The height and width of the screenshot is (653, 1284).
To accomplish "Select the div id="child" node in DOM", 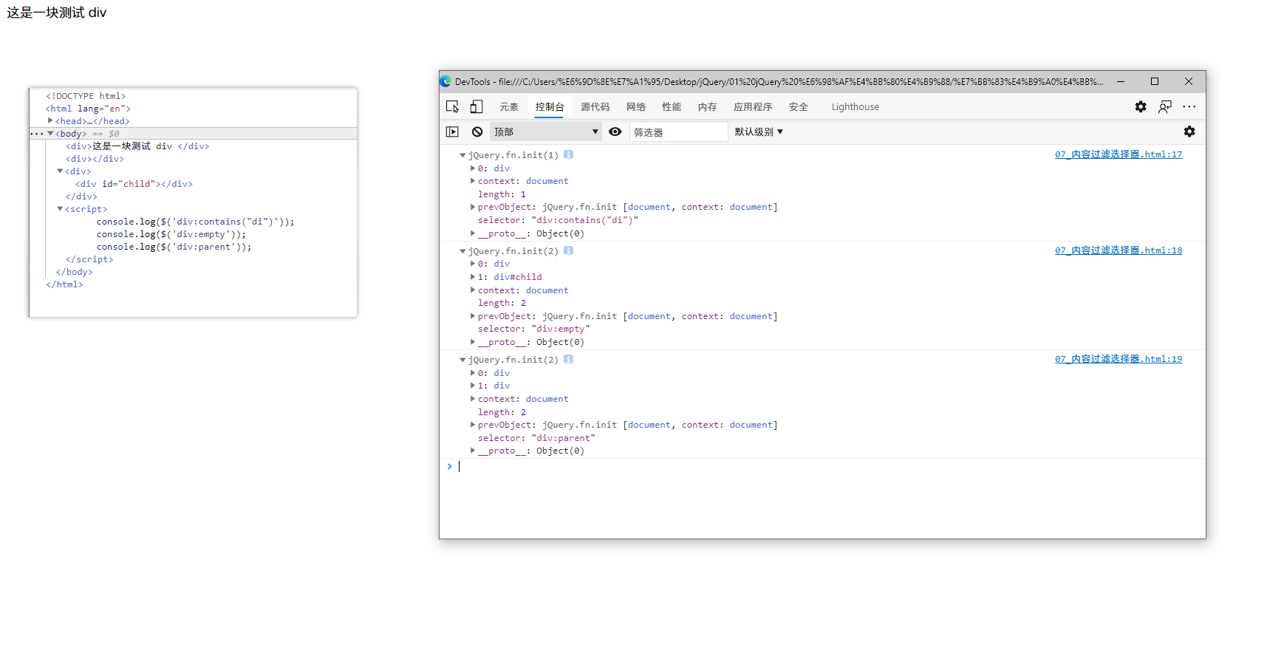I will pyautogui.click(x=134, y=183).
